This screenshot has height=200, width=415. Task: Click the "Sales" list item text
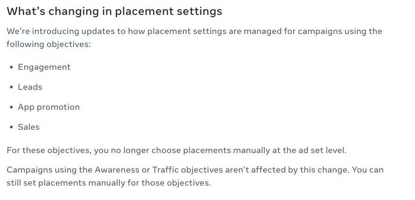click(29, 127)
